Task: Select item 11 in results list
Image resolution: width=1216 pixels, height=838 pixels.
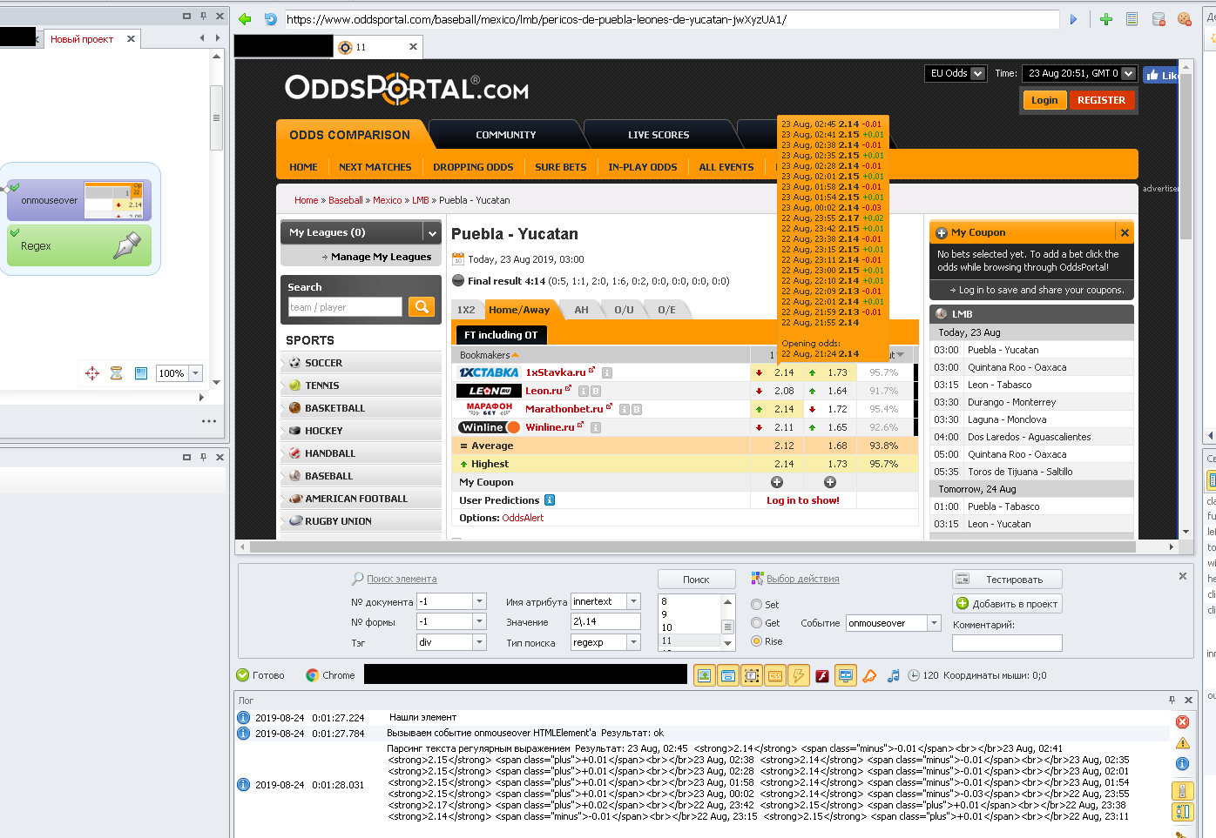Action: (691, 640)
